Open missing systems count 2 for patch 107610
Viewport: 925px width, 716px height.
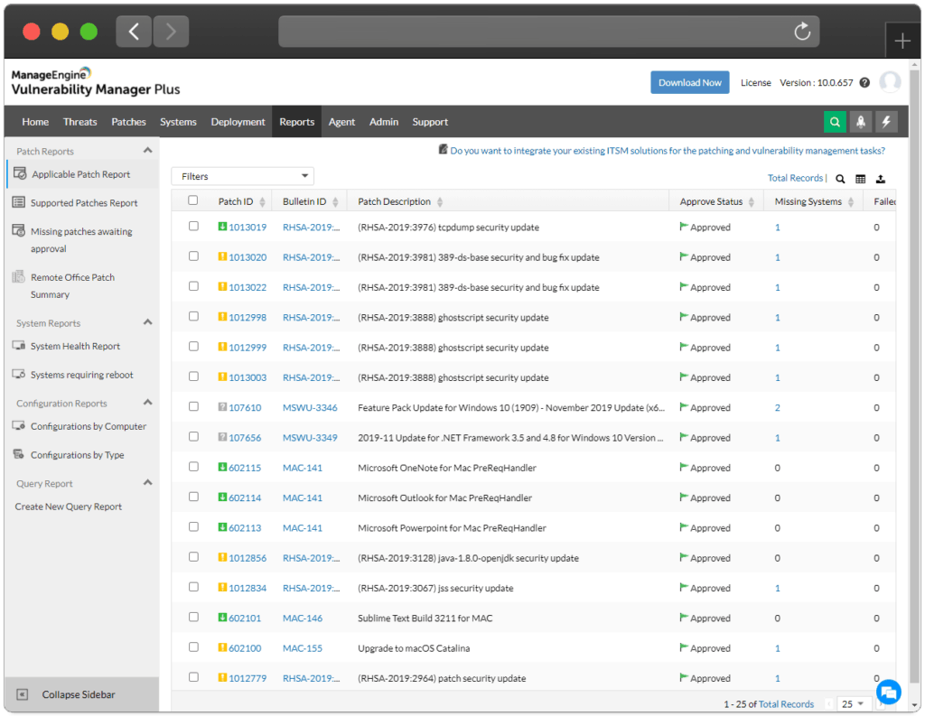pos(778,407)
